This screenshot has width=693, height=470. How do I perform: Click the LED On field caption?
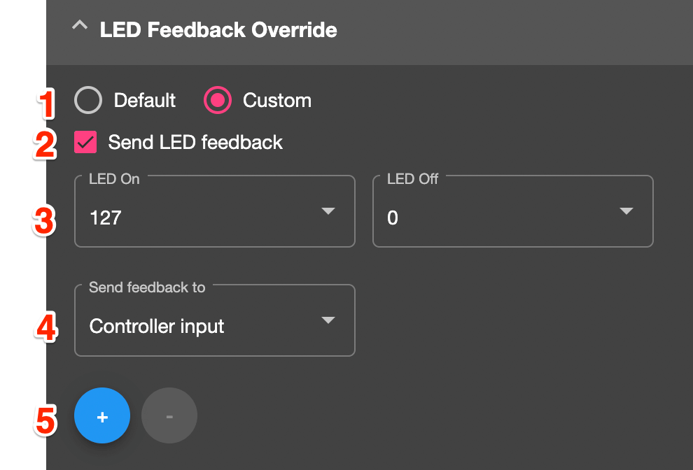pyautogui.click(x=114, y=179)
